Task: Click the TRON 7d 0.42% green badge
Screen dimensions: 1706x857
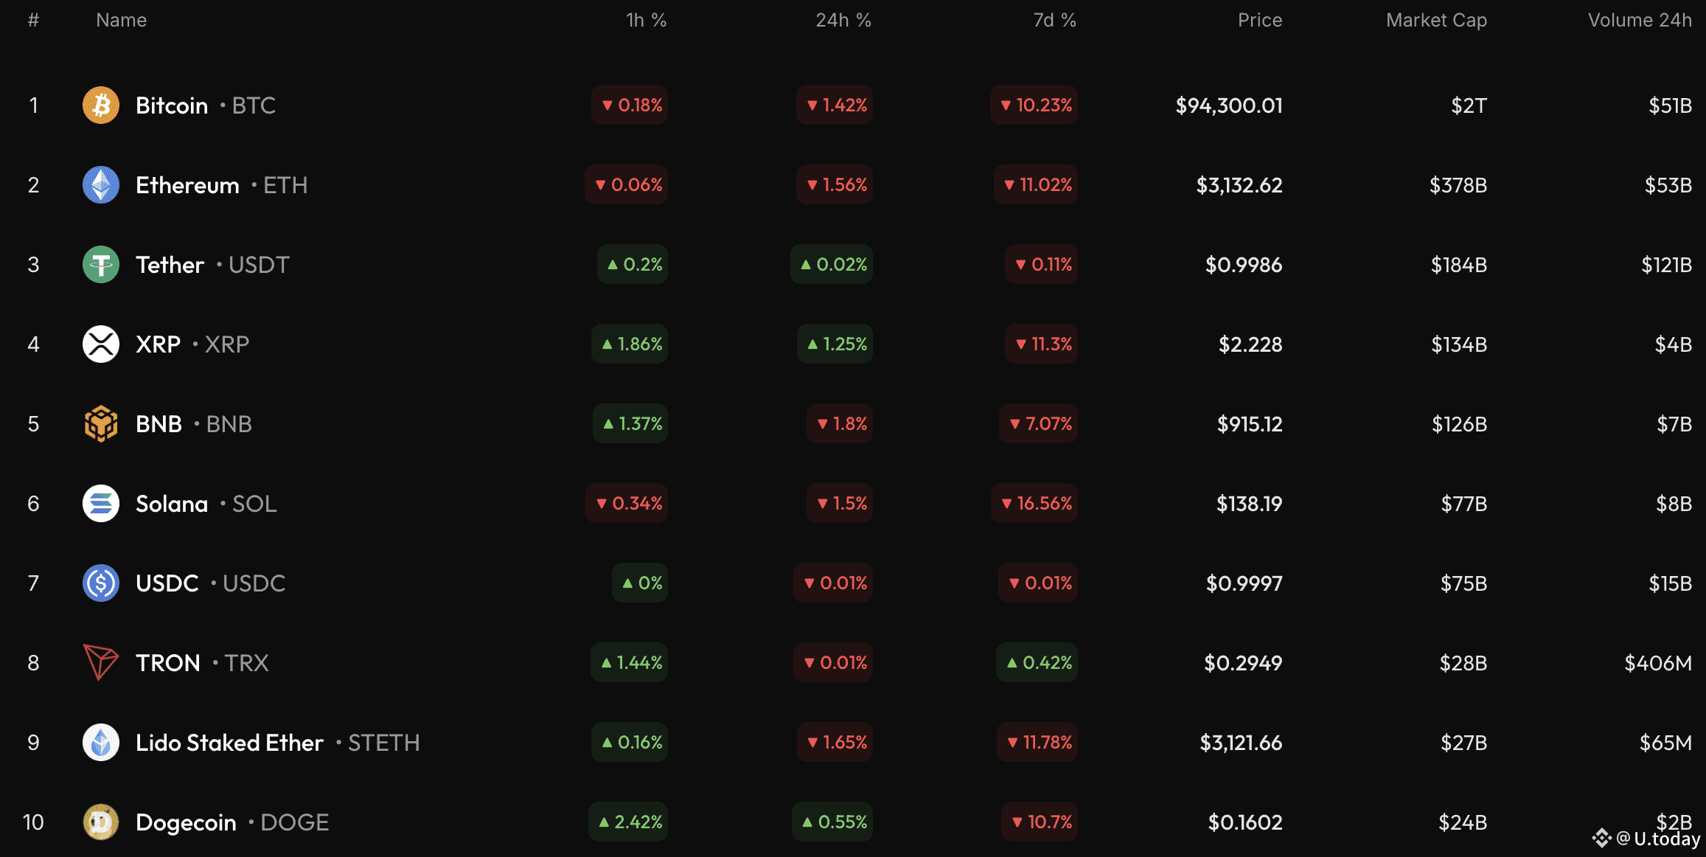Action: point(1037,663)
